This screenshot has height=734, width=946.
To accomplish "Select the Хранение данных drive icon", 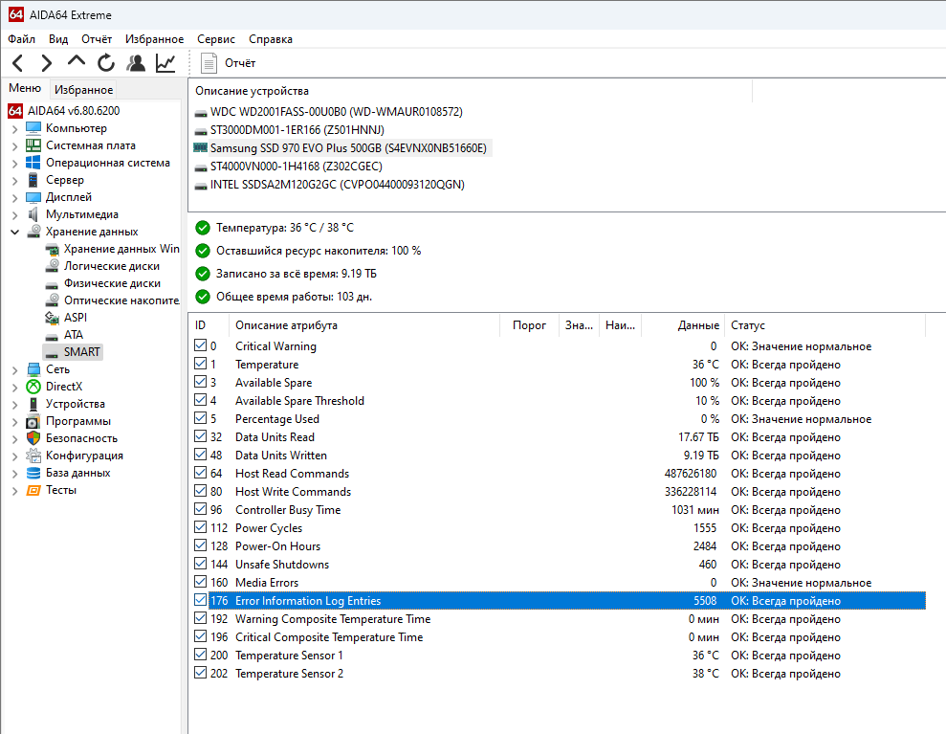I will coord(34,232).
